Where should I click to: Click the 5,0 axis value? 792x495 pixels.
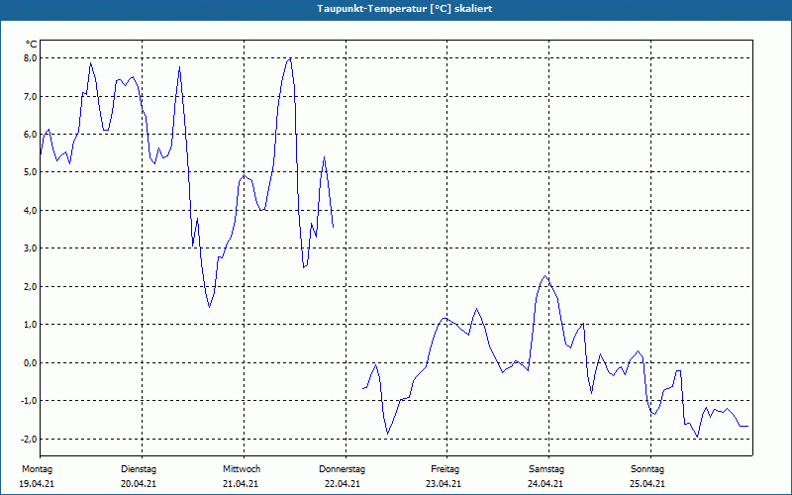tap(31, 172)
